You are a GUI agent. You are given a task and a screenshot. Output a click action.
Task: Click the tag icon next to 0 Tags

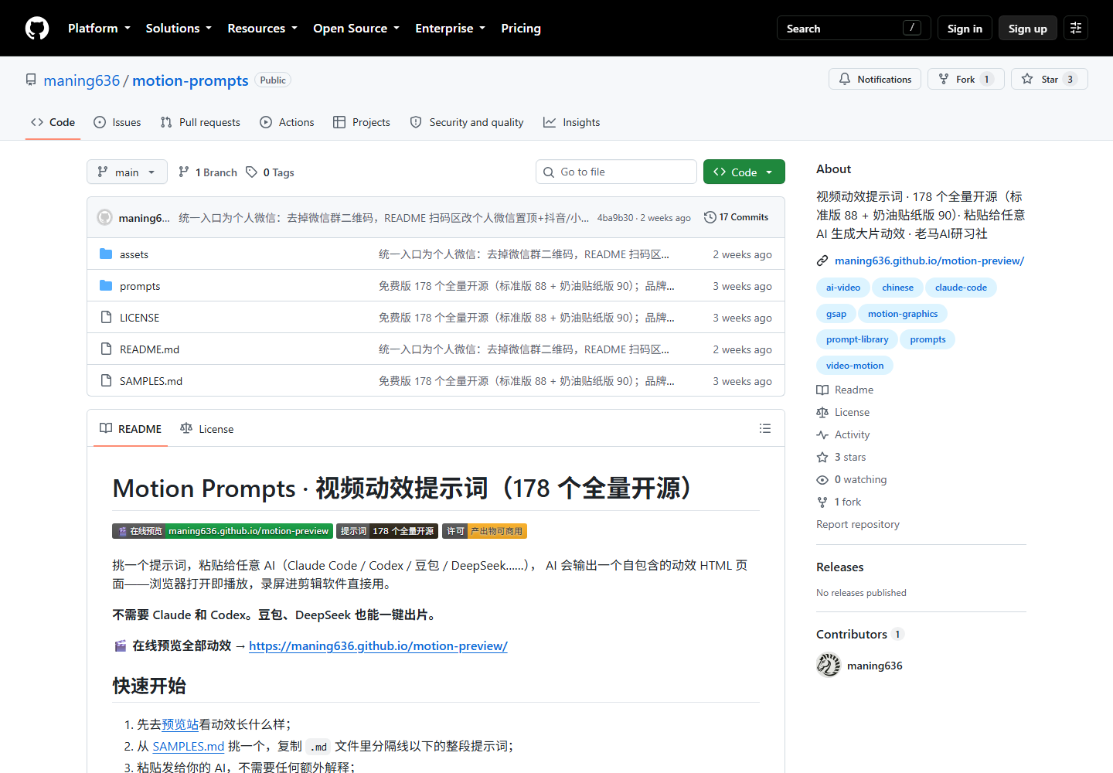pos(251,172)
